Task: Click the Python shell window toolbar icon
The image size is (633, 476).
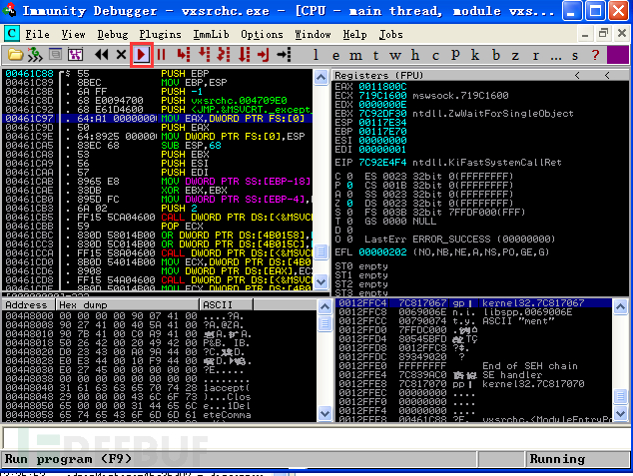Action: click(x=55, y=54)
